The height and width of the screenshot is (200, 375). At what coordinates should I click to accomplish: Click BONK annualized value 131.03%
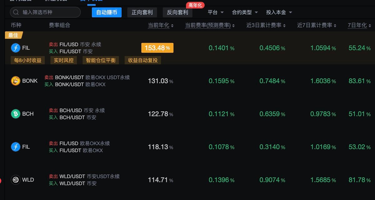pyautogui.click(x=160, y=81)
